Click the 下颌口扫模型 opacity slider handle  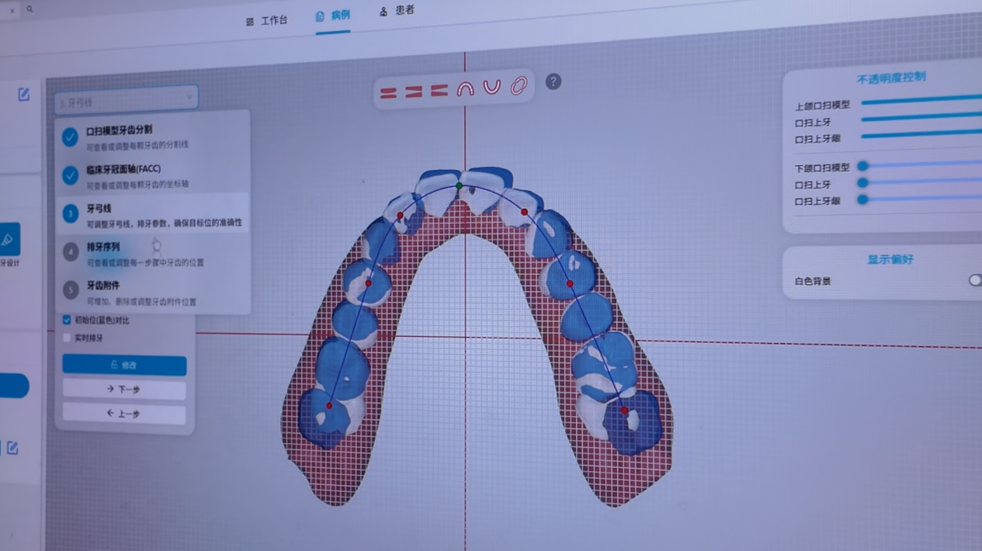point(862,166)
